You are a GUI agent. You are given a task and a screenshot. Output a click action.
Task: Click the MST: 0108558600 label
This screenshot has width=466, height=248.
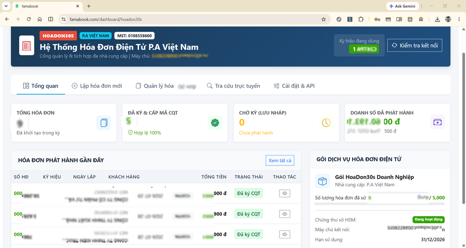click(x=134, y=36)
